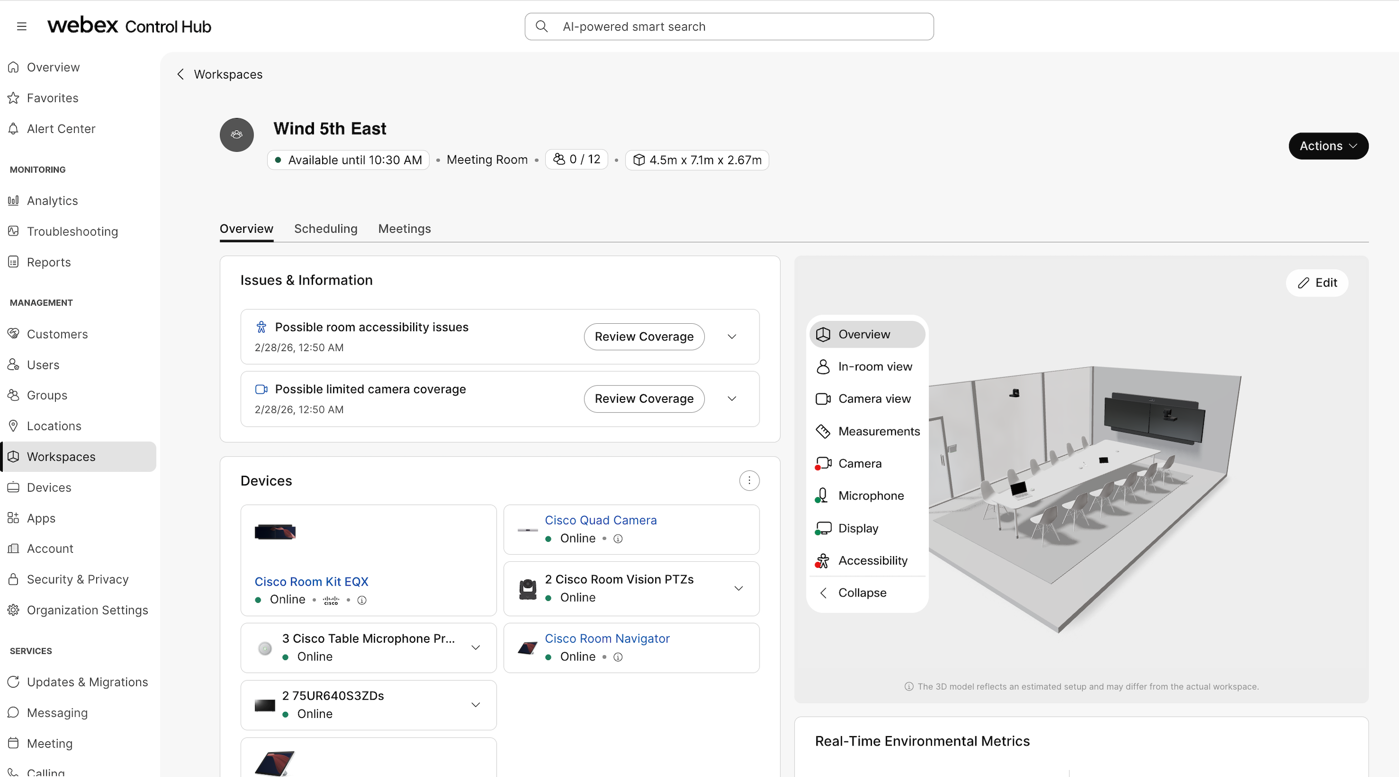Open Security & Privacy settings
This screenshot has height=777, width=1399.
79,579
